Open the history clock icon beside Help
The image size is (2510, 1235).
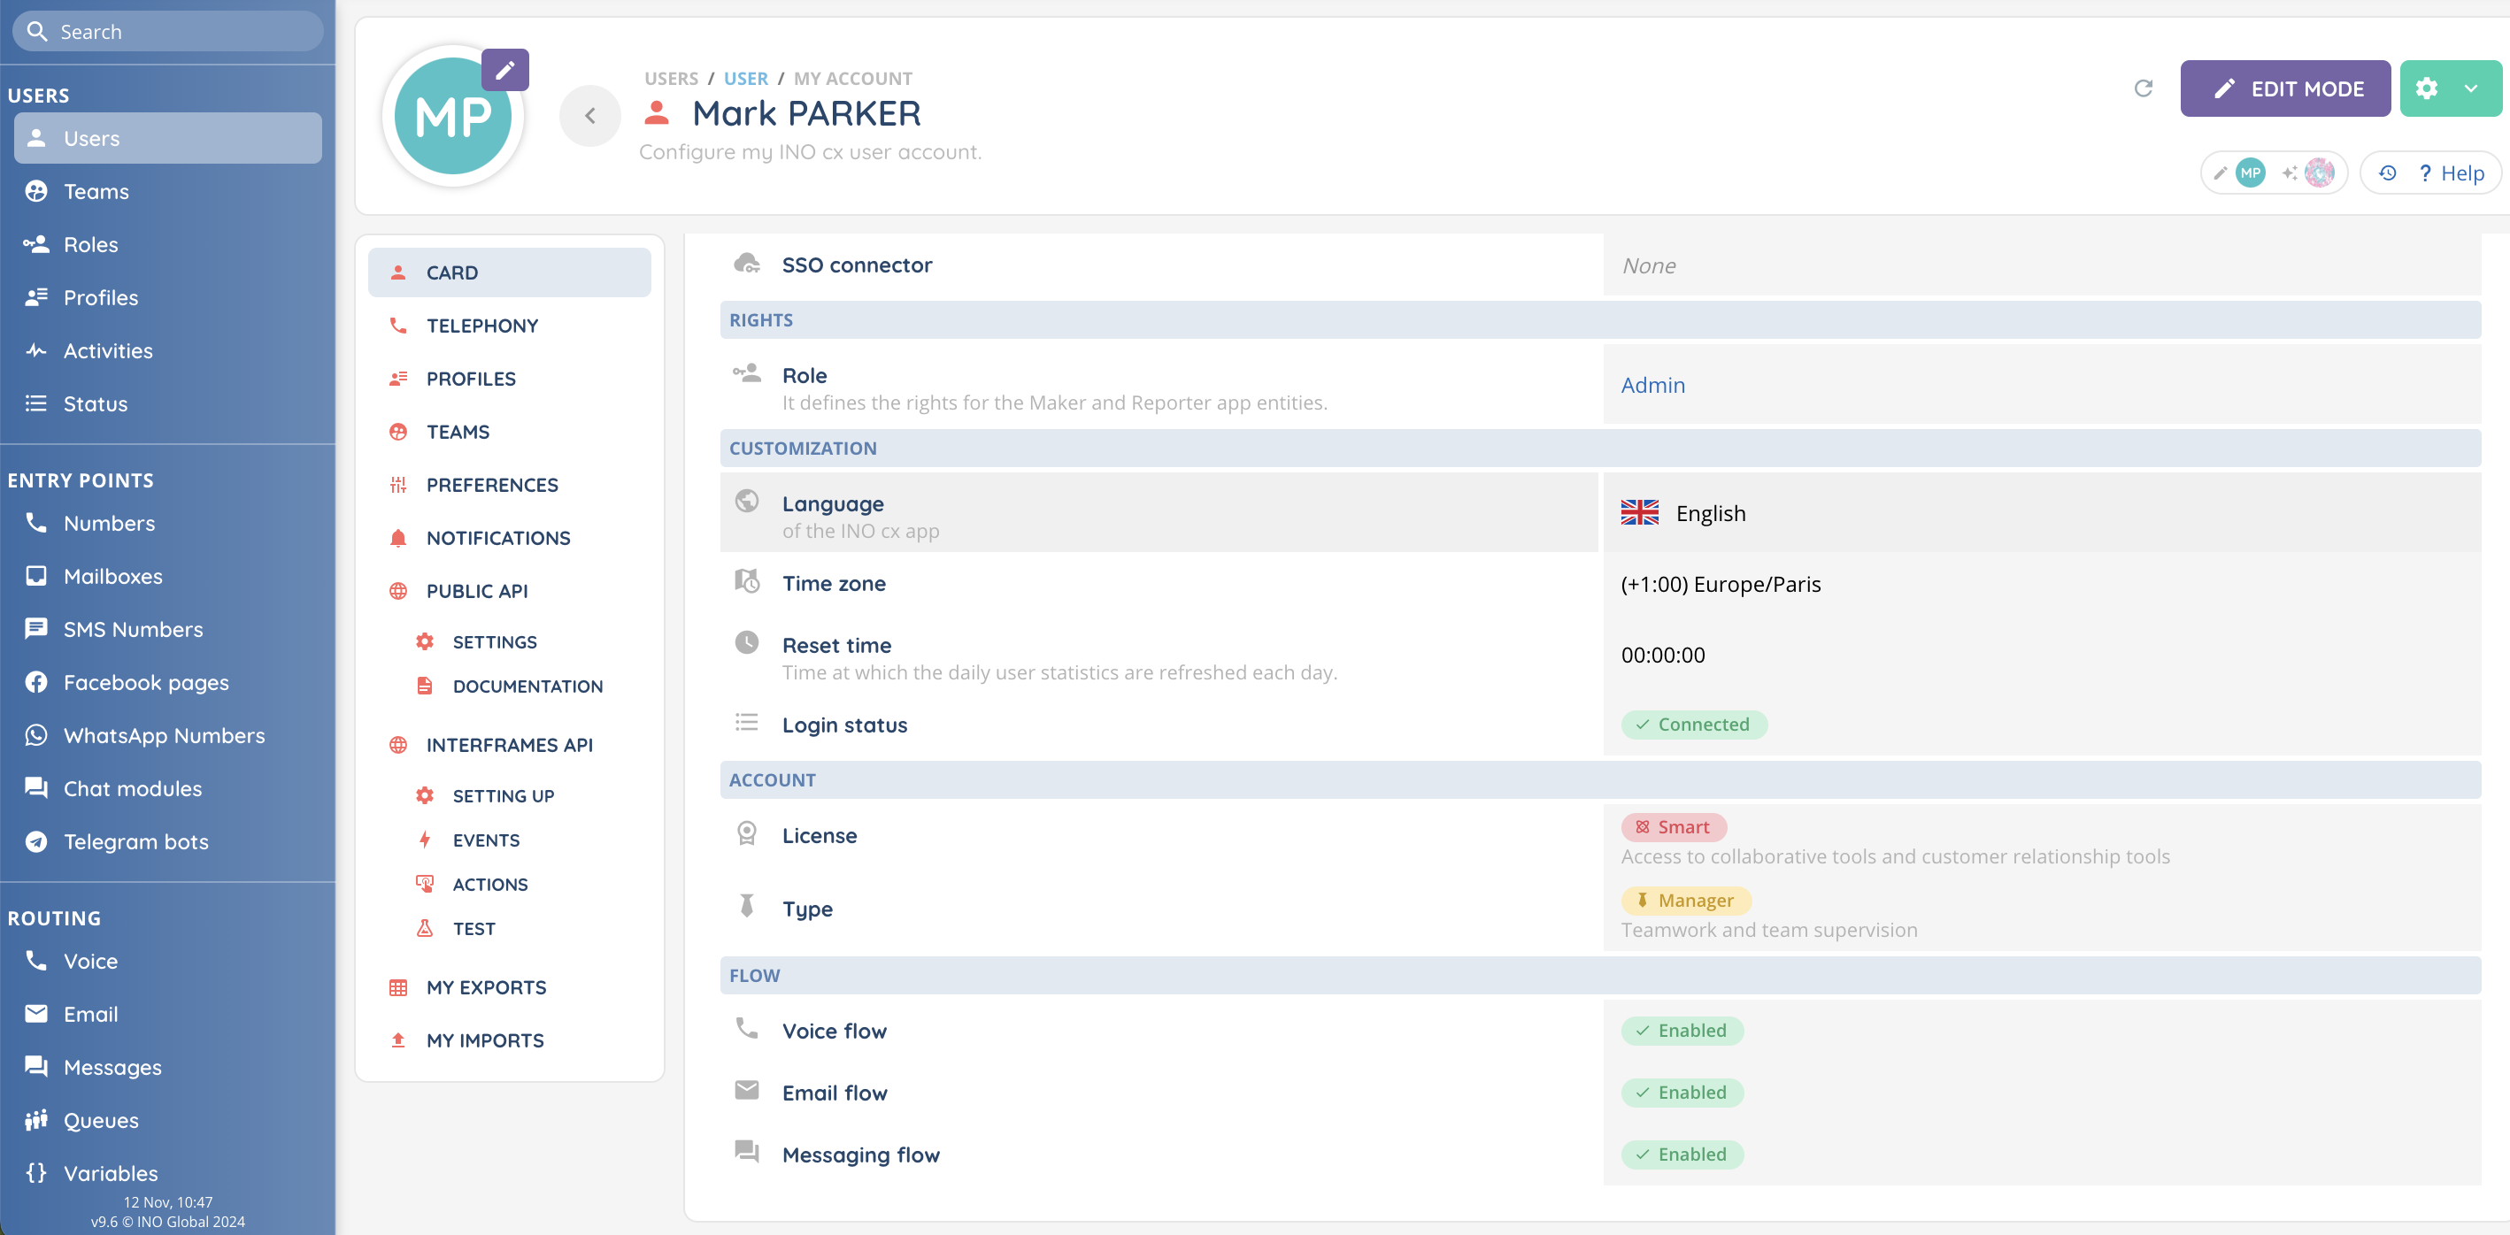tap(2387, 173)
